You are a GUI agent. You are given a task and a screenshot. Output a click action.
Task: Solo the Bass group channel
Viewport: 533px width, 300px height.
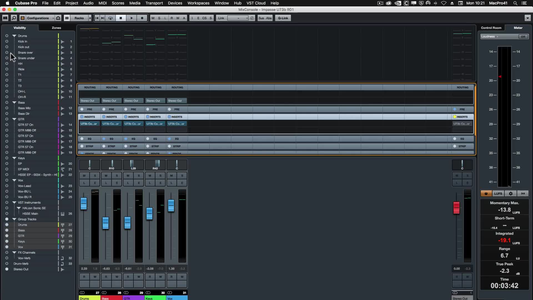click(117, 176)
